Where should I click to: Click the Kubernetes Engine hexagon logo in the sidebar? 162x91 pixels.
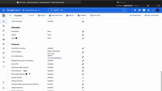[4, 15]
